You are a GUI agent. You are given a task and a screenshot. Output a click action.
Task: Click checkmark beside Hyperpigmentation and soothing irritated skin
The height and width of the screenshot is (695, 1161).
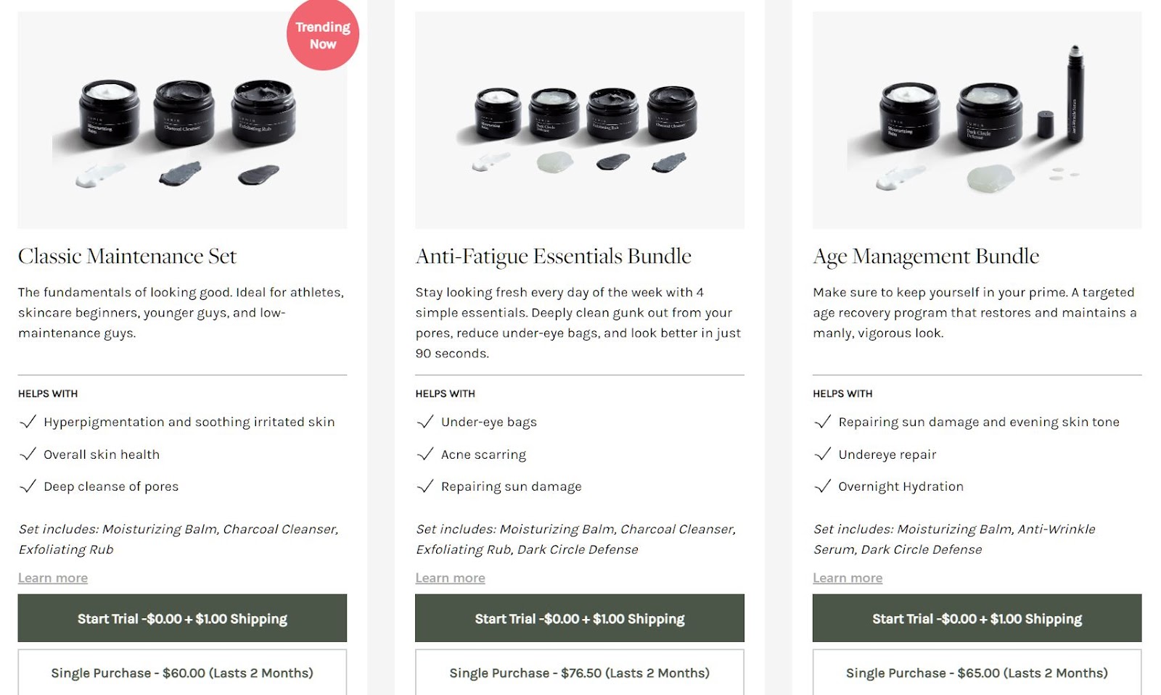pyautogui.click(x=28, y=422)
